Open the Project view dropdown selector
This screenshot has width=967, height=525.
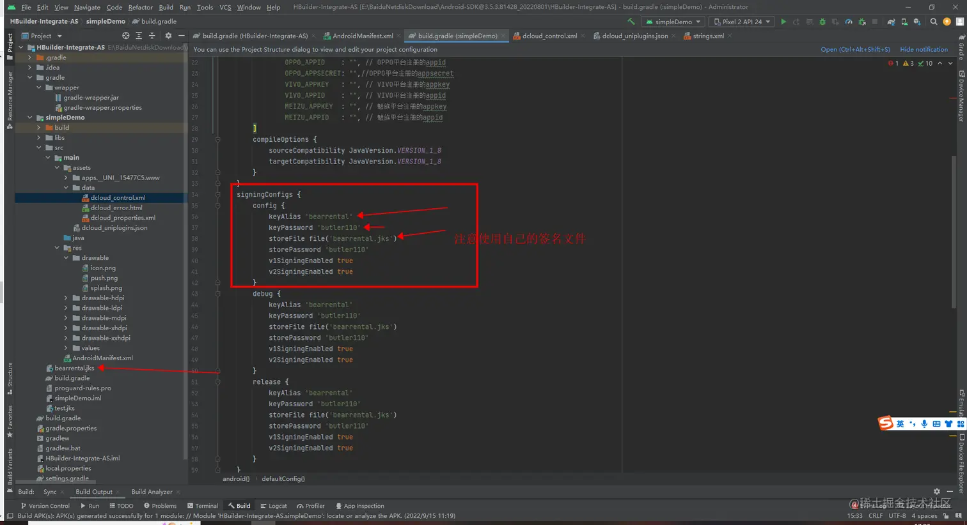click(x=42, y=36)
